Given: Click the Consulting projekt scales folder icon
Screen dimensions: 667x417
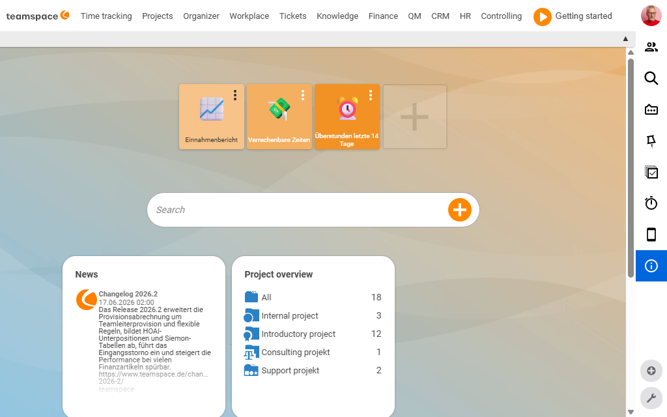Looking at the screenshot, I should tap(251, 352).
